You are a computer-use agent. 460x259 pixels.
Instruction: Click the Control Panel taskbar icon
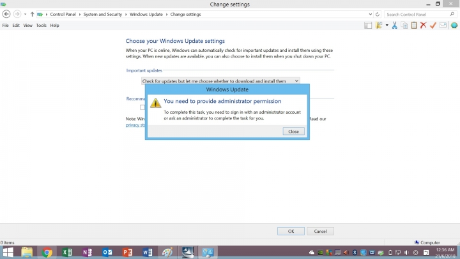point(208,252)
